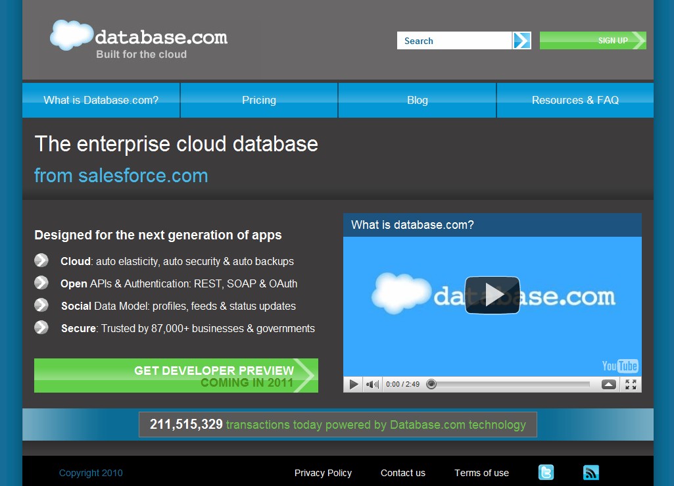Click the Built for the cloud tagline
Viewport: 674px width, 486px height.
tap(141, 54)
